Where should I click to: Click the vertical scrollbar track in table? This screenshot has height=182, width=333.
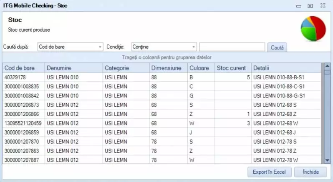(x=327, y=115)
